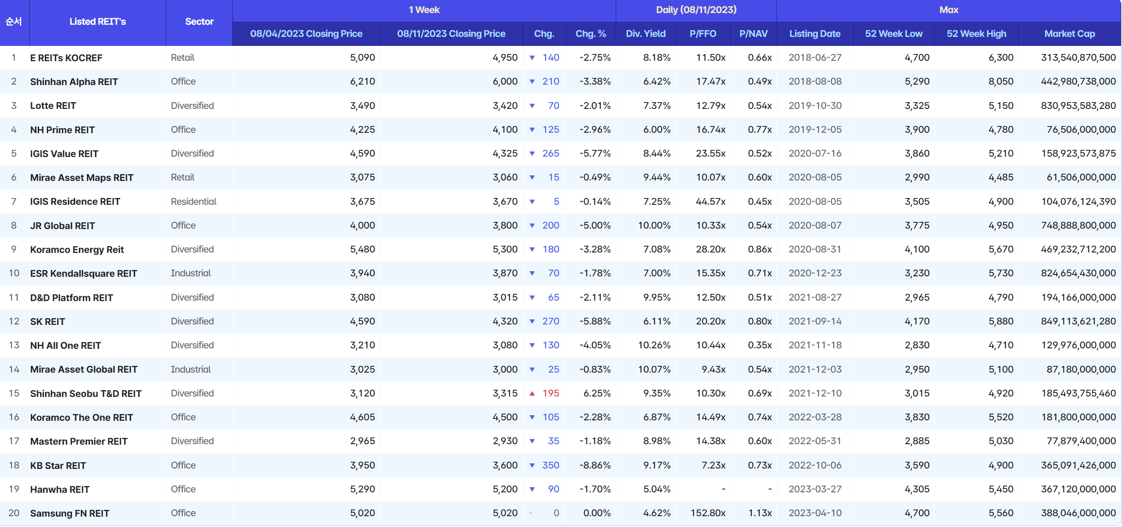Select Koramco The One REIT name
Screen dimensions: 1122x527
click(82, 418)
